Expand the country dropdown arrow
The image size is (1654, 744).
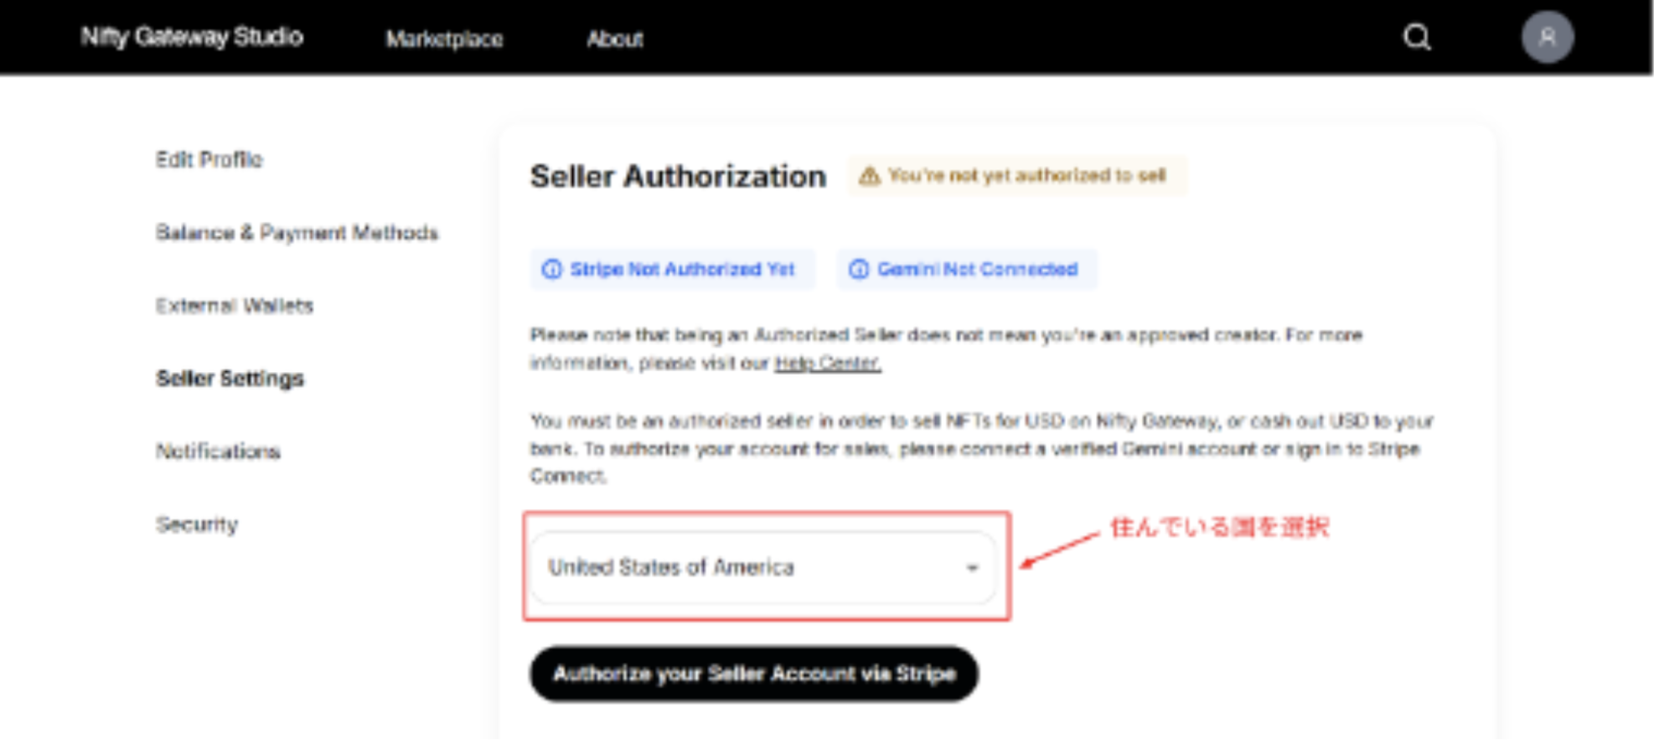972,568
